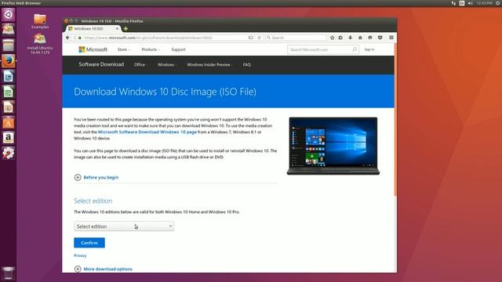Open the Microsoft Software Download Windows 10 page link
The width and height of the screenshot is (502, 282).
pos(147,132)
